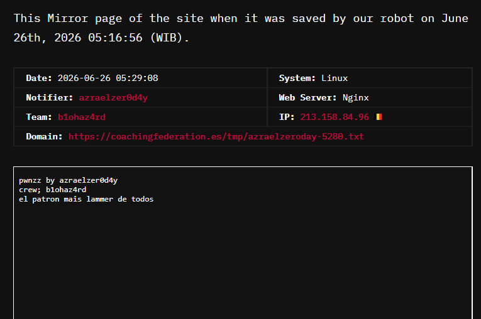Click the 'Domain:' label
The width and height of the screenshot is (481, 319).
[x=44, y=136]
